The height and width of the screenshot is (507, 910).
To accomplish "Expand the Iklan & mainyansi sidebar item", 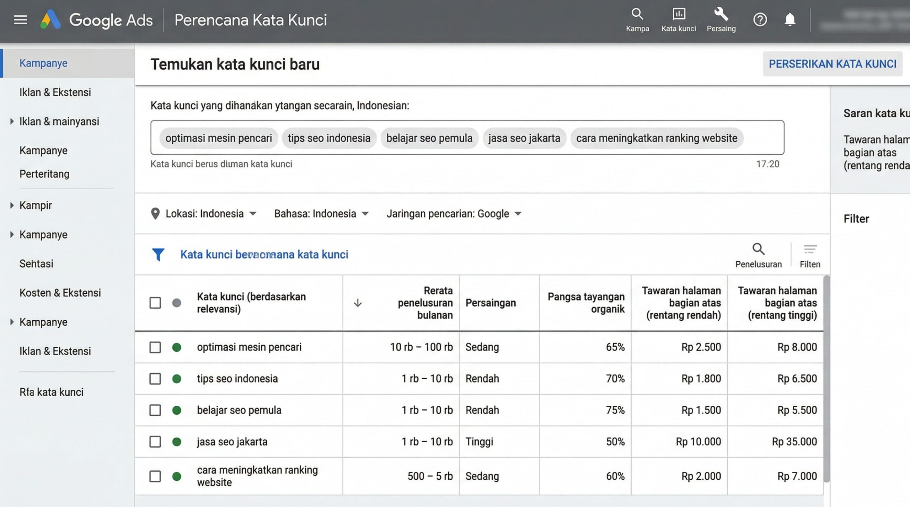I will [12, 121].
